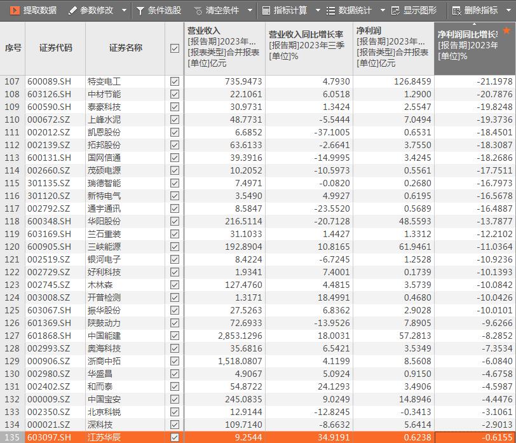Select stock code 603126.SH
The height and width of the screenshot is (443, 516).
(x=49, y=94)
